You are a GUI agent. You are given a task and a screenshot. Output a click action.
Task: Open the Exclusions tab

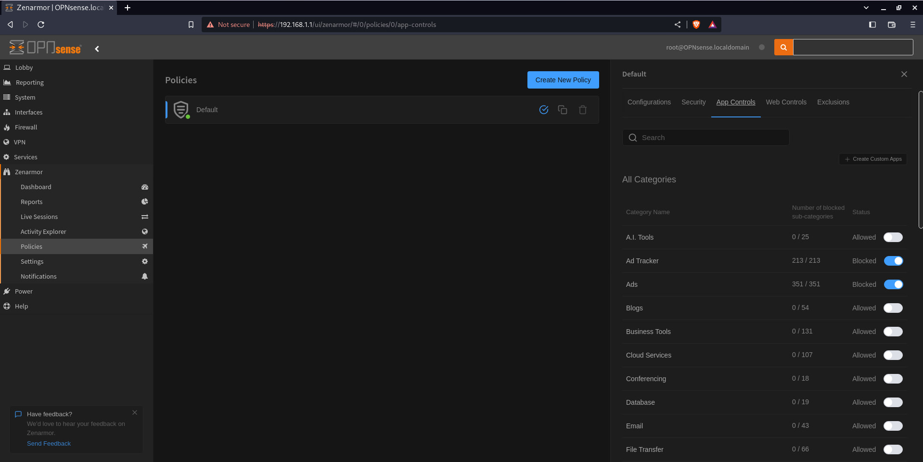click(x=833, y=102)
